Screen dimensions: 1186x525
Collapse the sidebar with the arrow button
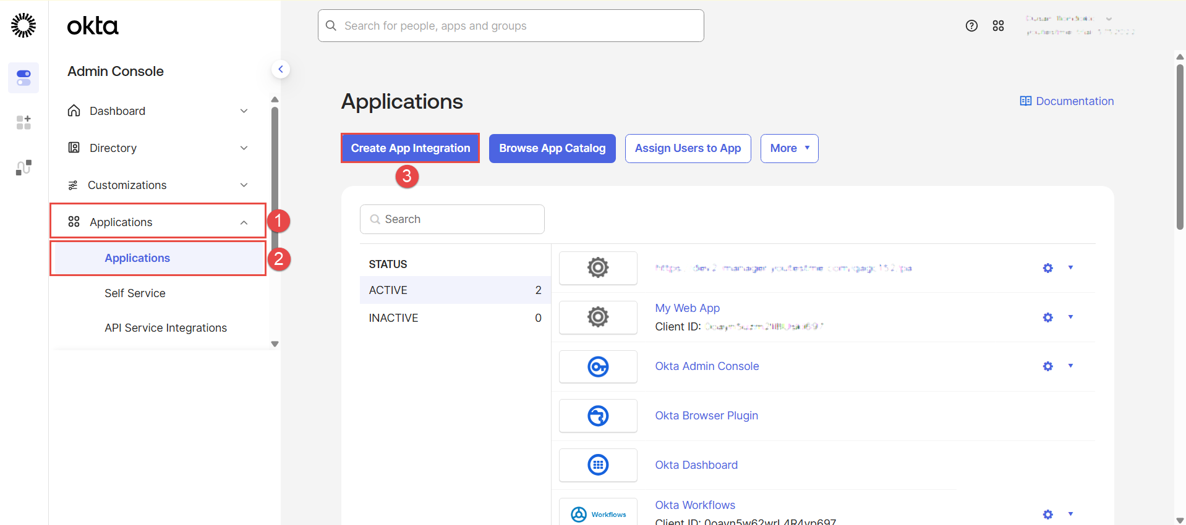281,69
